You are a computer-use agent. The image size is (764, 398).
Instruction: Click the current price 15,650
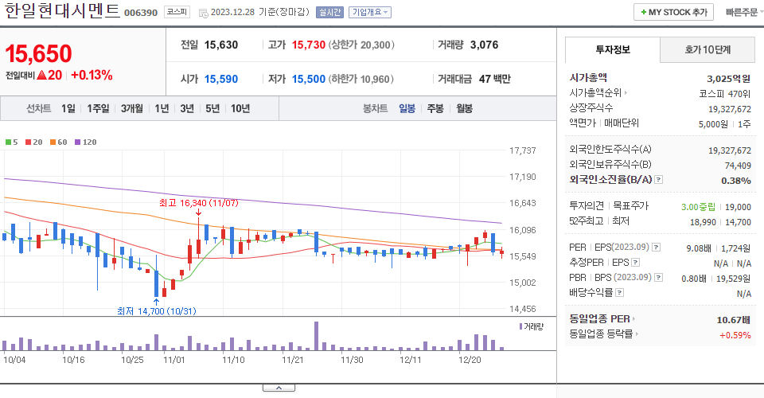(38, 53)
